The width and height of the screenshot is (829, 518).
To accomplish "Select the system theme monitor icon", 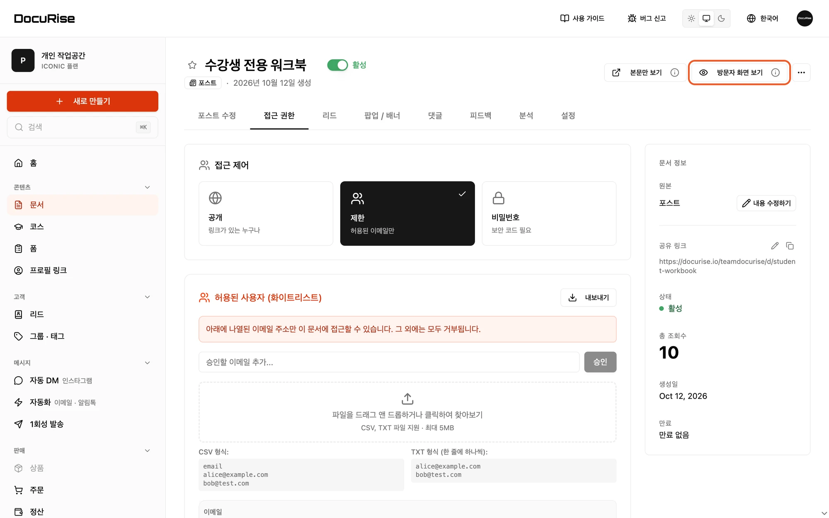I will [x=706, y=18].
